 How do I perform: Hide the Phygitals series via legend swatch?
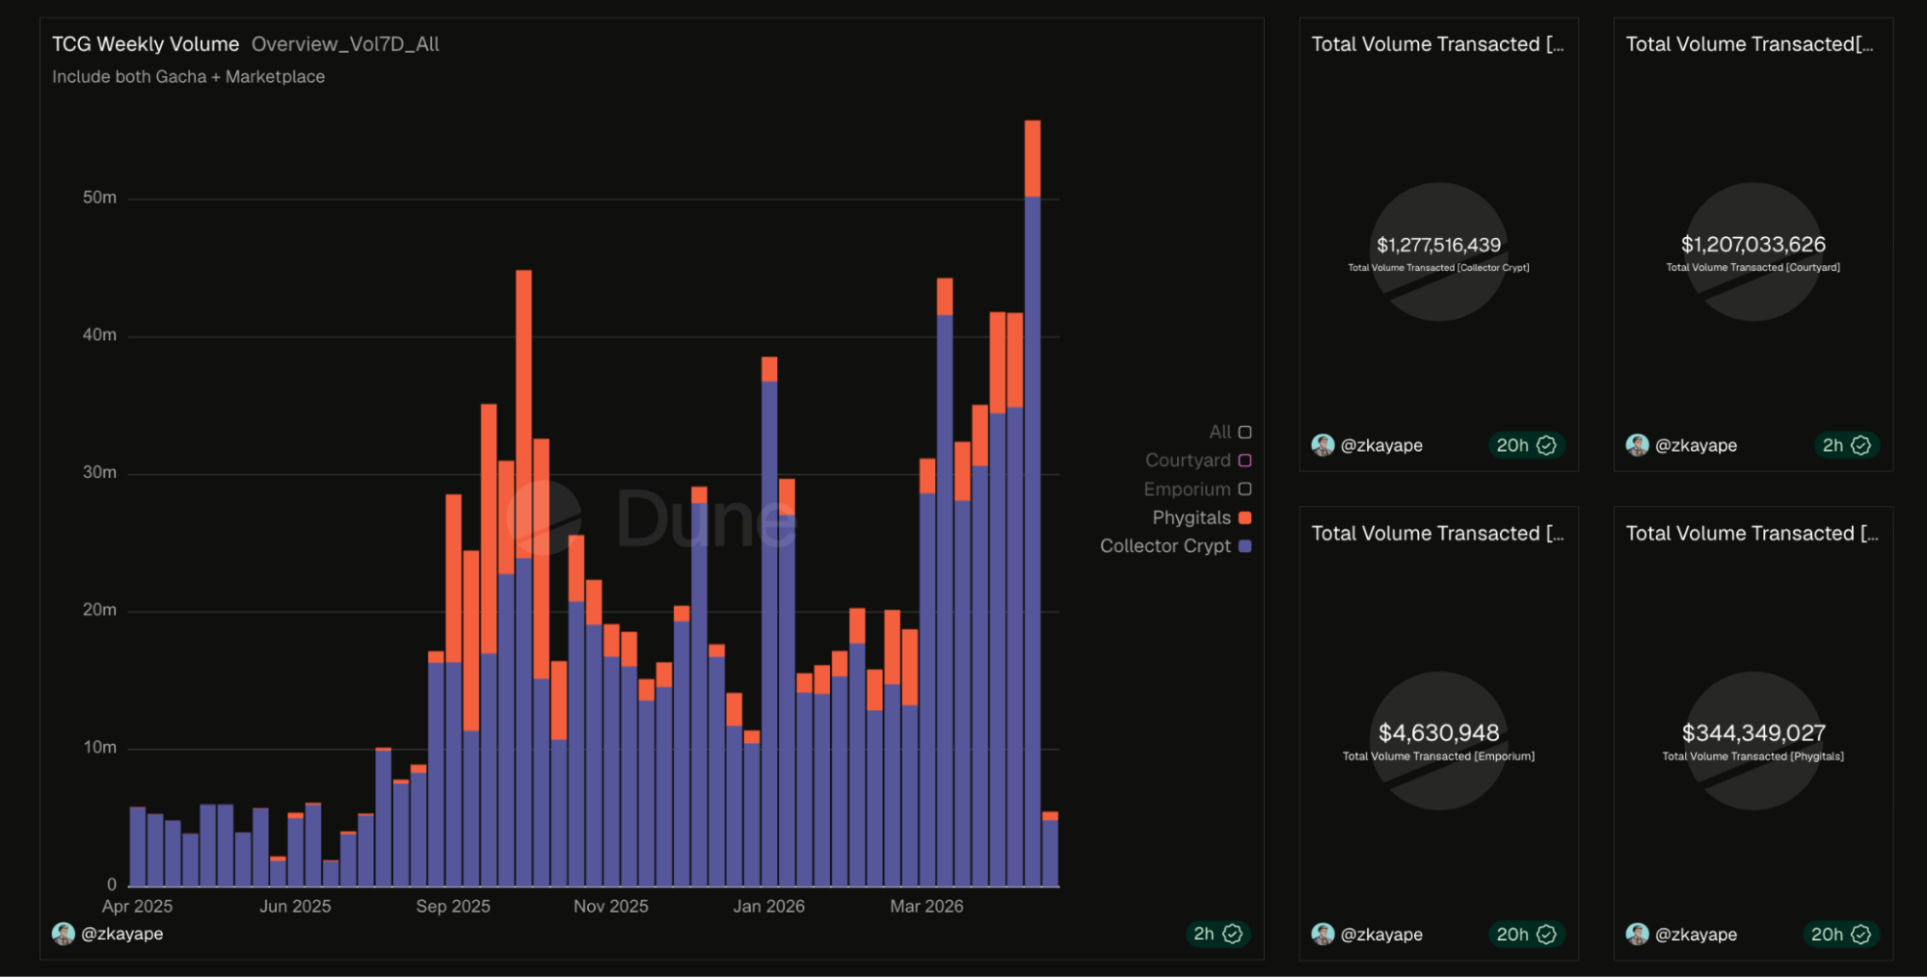pyautogui.click(x=1245, y=517)
